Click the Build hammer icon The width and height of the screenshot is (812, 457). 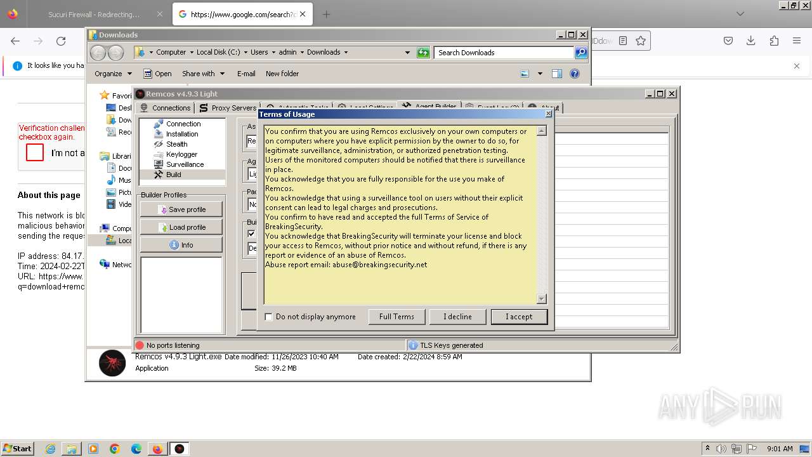[x=159, y=175]
